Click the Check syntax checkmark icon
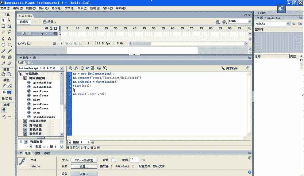304x176 pixels. point(87,68)
